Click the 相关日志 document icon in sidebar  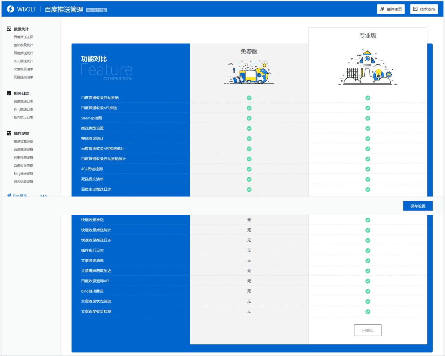(9, 93)
